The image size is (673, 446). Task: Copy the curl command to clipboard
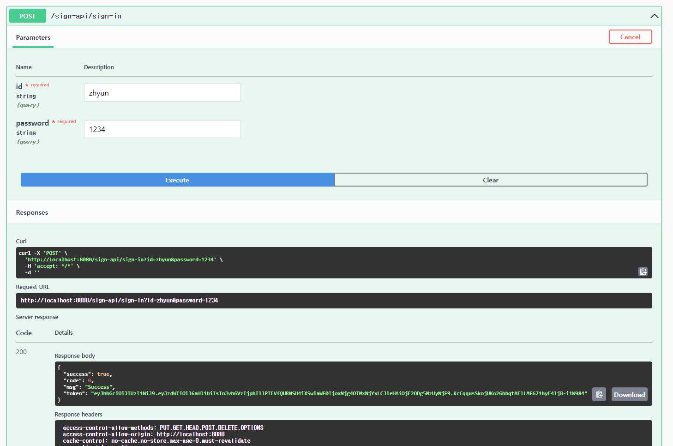[x=643, y=271]
